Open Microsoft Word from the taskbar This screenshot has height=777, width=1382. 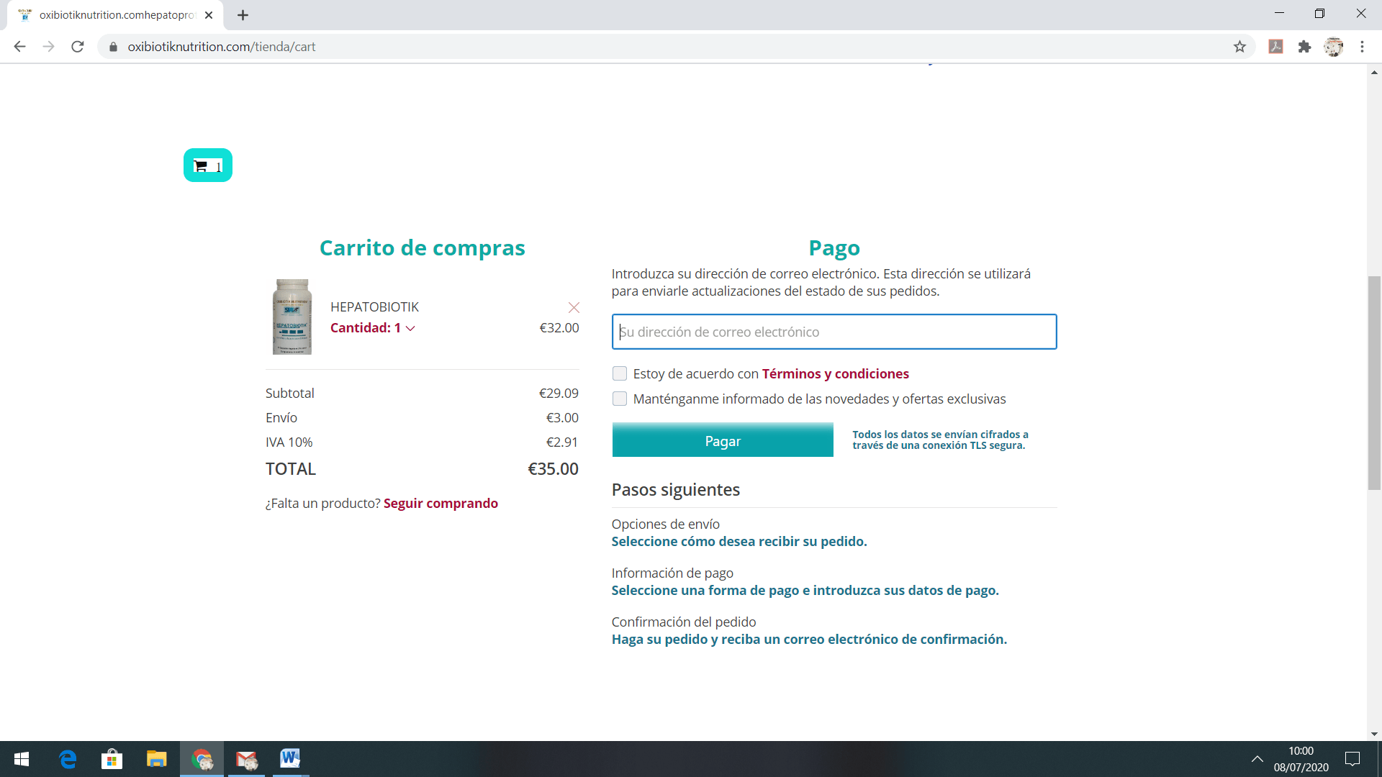(290, 758)
